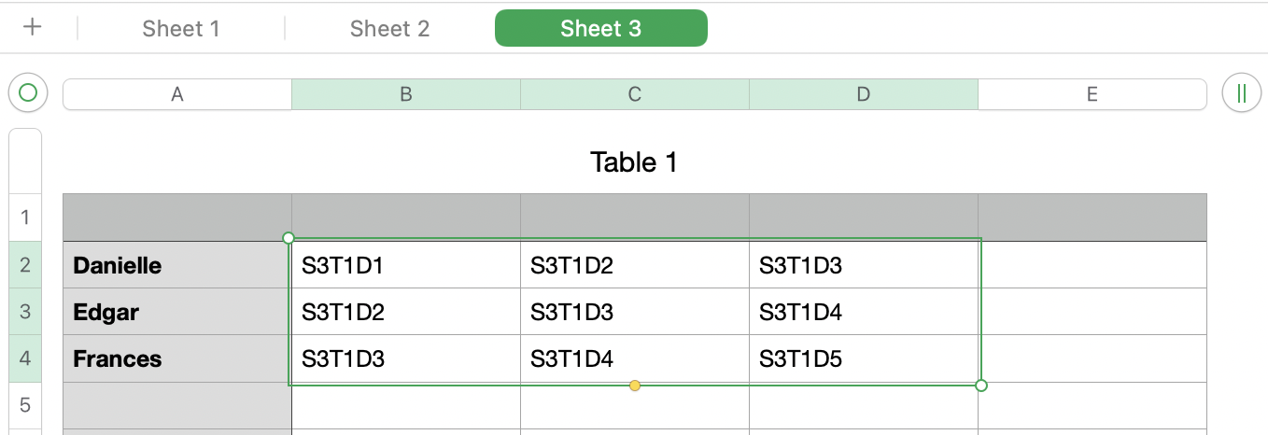Image resolution: width=1268 pixels, height=435 pixels.
Task: Add a new sheet with plus icon
Action: coord(33,27)
